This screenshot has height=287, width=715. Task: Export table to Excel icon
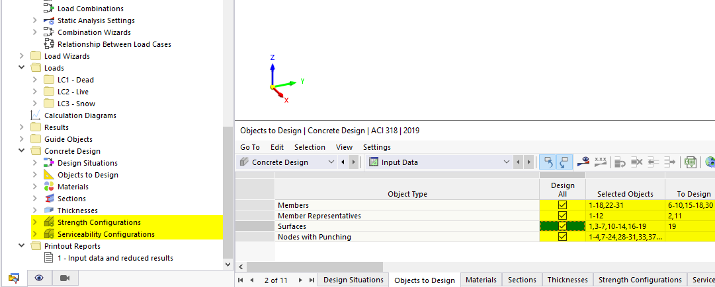690,162
